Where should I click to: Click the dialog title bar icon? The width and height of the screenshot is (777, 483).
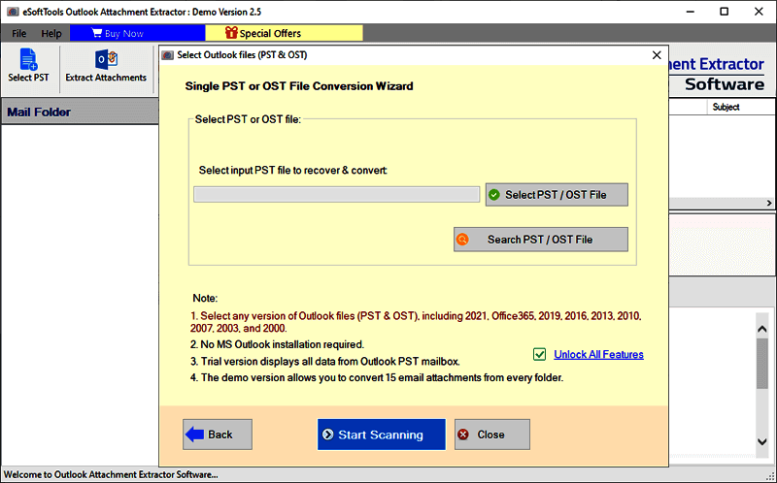click(168, 55)
